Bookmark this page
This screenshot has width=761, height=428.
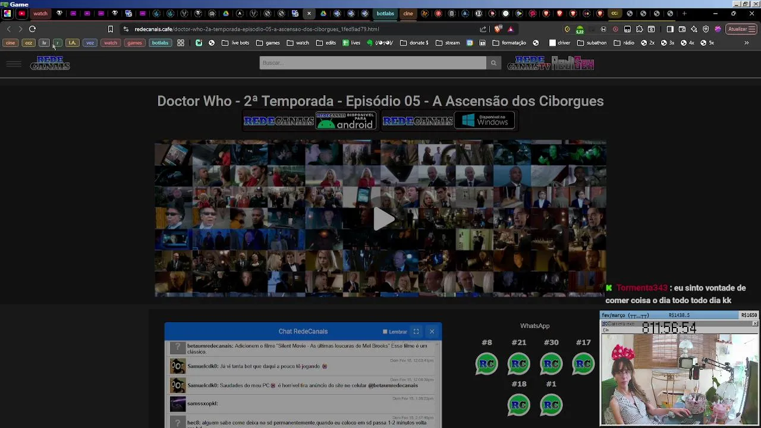click(x=111, y=29)
